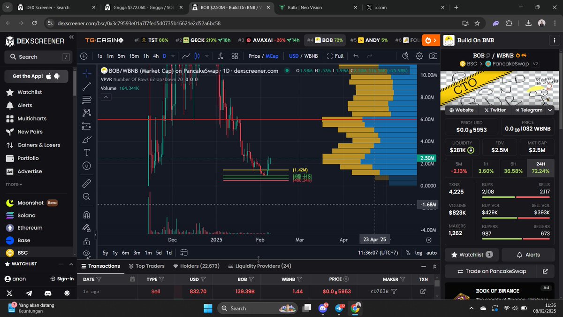Open the chart type dropdown arrow
563x317 pixels.
click(207, 56)
